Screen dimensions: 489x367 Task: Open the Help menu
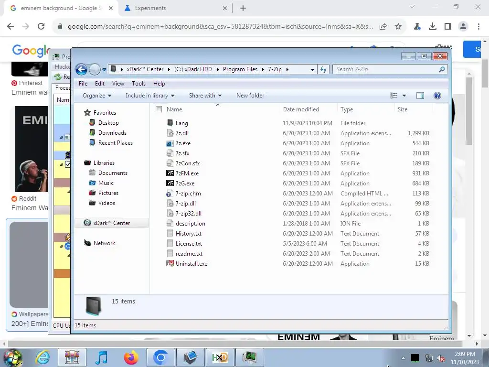click(x=159, y=84)
